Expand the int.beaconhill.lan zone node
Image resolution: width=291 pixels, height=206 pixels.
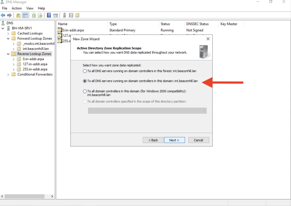pos(14,49)
